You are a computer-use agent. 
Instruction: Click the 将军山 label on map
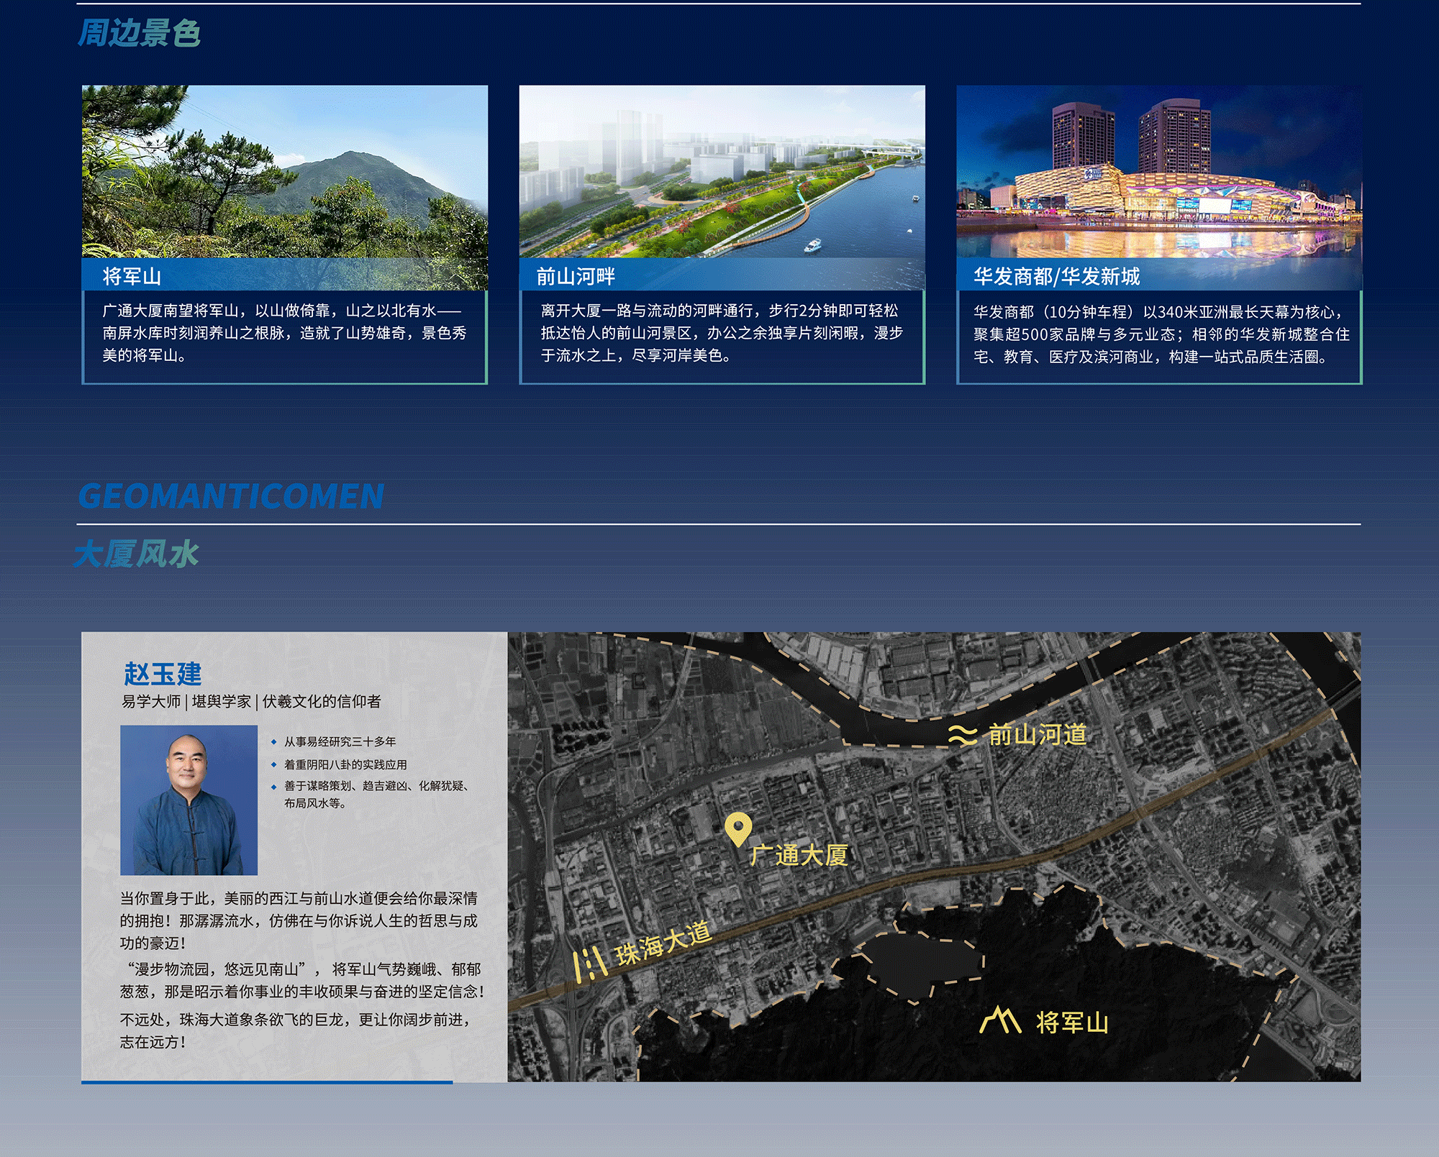[1071, 1023]
